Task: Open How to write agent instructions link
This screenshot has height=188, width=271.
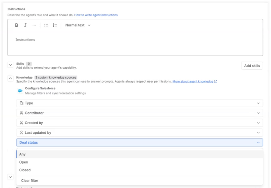Action: click(x=96, y=15)
